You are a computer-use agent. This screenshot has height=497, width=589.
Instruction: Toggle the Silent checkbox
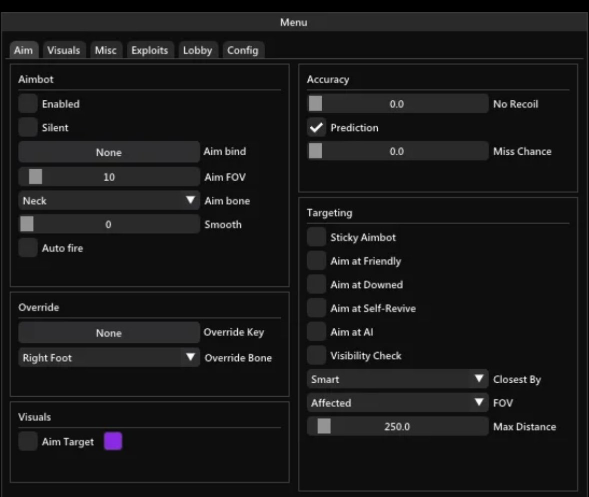(28, 128)
